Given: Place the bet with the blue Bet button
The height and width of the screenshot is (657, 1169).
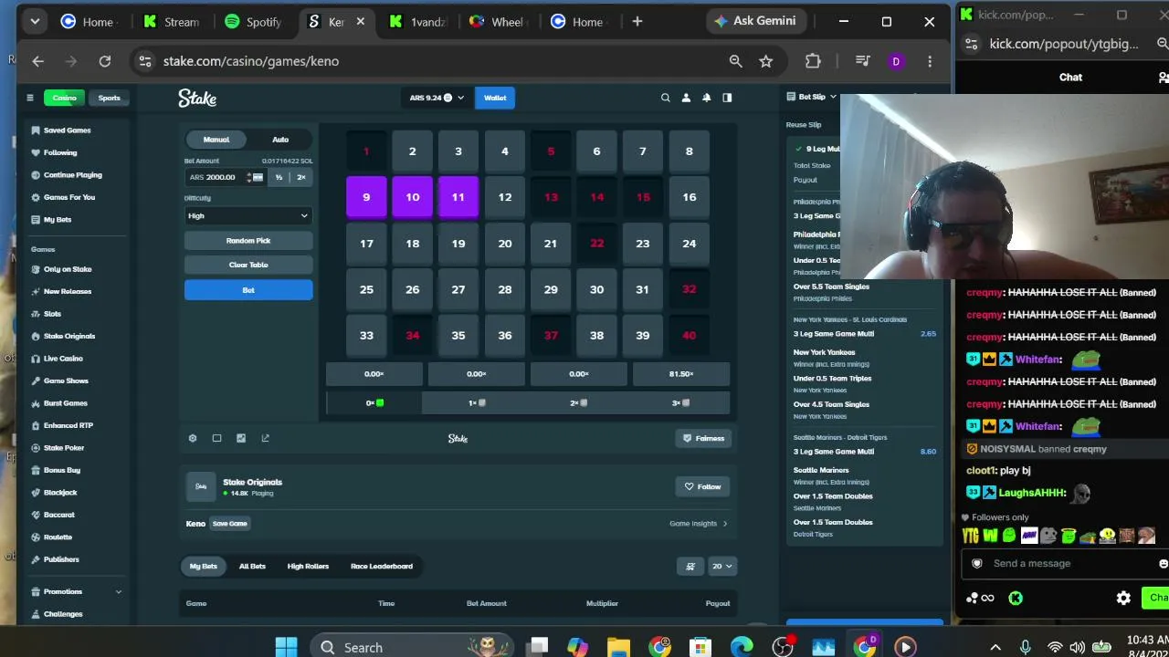Looking at the screenshot, I should coord(248,290).
